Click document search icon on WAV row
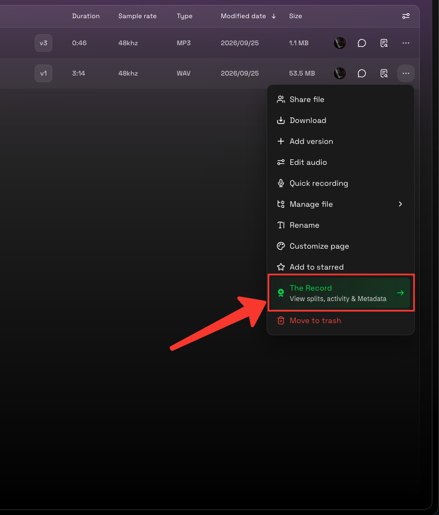Screen dimensions: 439x515 (384, 73)
